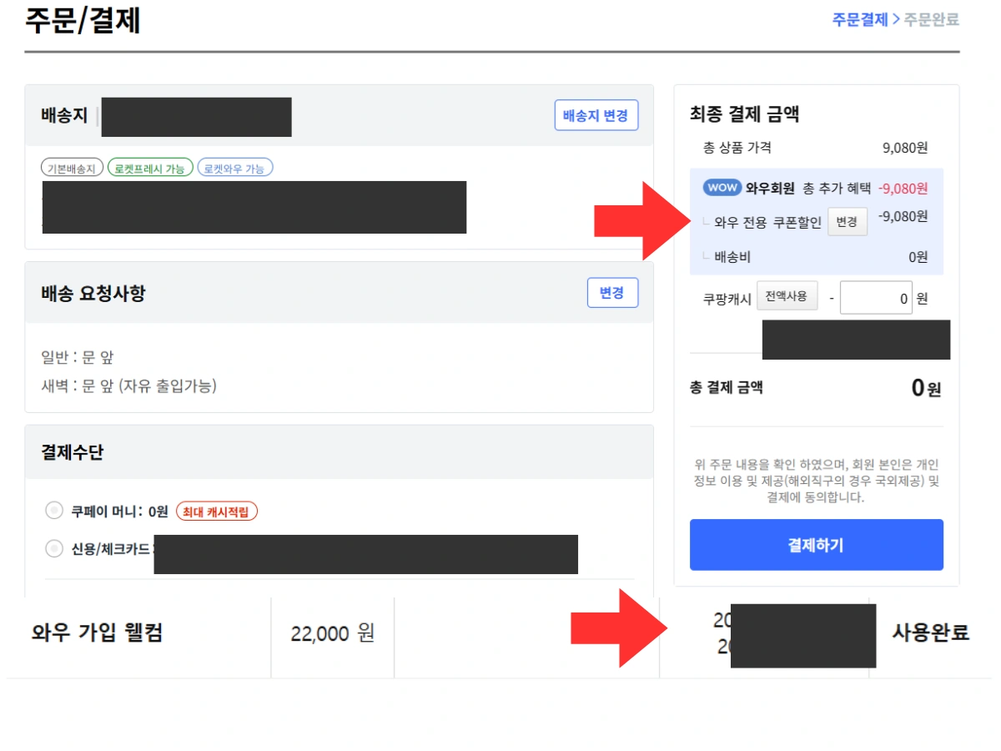Change the 와우 전용 쿠폰할인 coupon

847,222
